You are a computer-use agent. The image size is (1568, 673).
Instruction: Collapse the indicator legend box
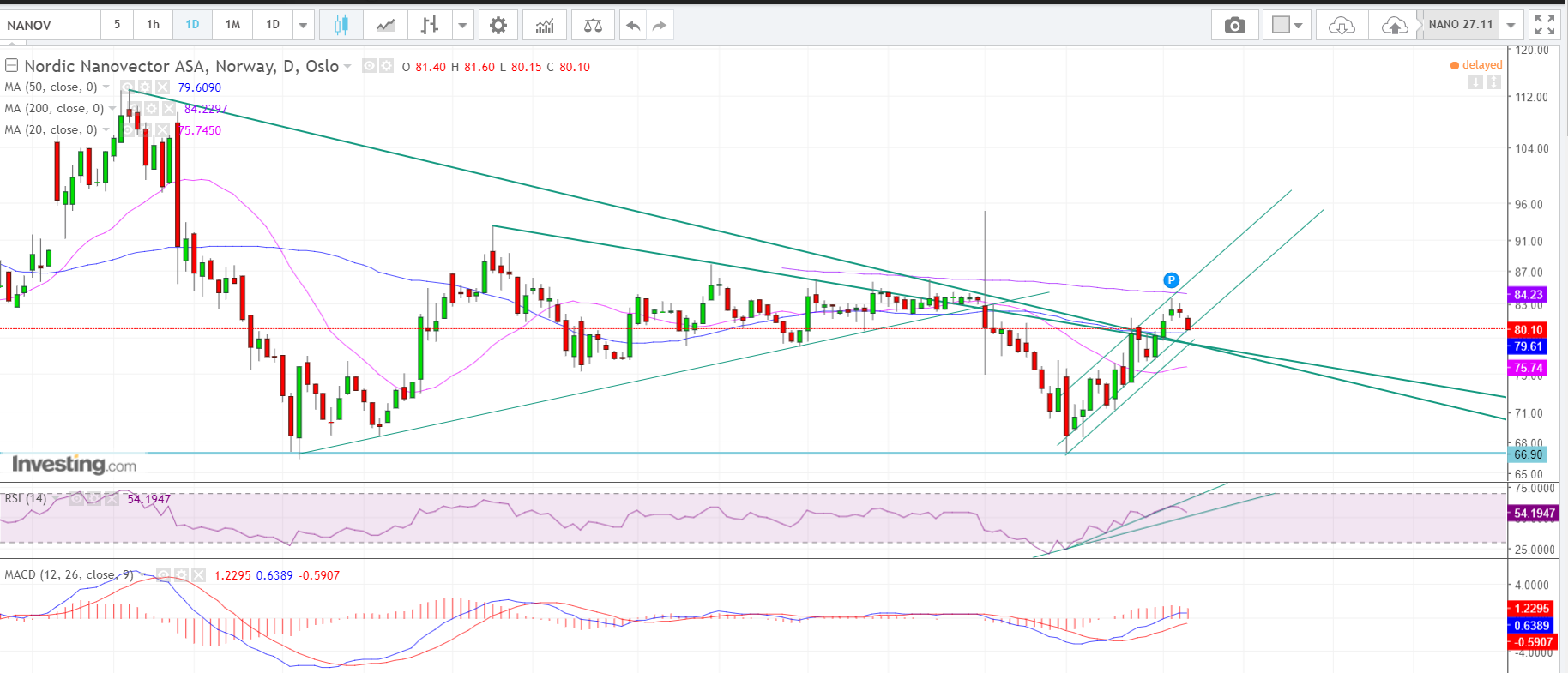click(x=11, y=65)
